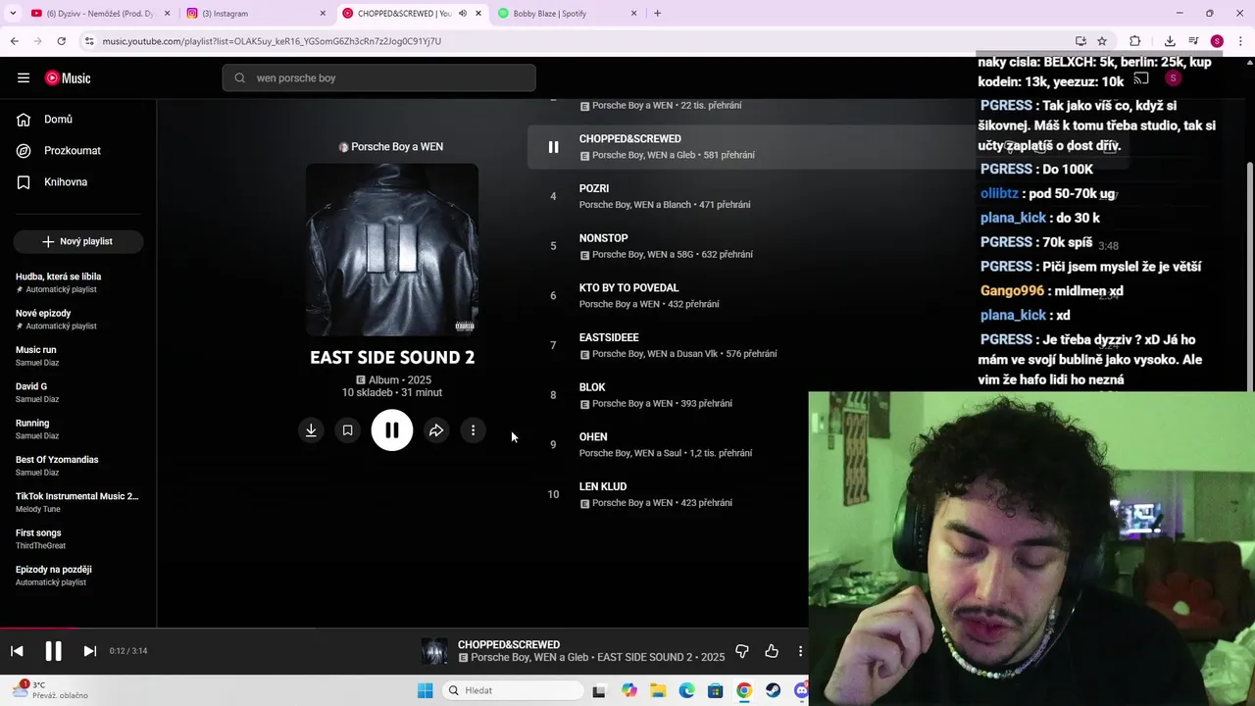Open the Chrome media control icon

click(x=1193, y=41)
